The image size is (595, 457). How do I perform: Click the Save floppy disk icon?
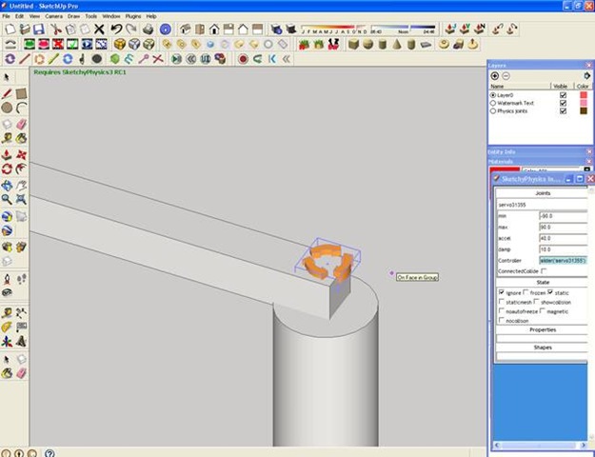tap(38, 30)
